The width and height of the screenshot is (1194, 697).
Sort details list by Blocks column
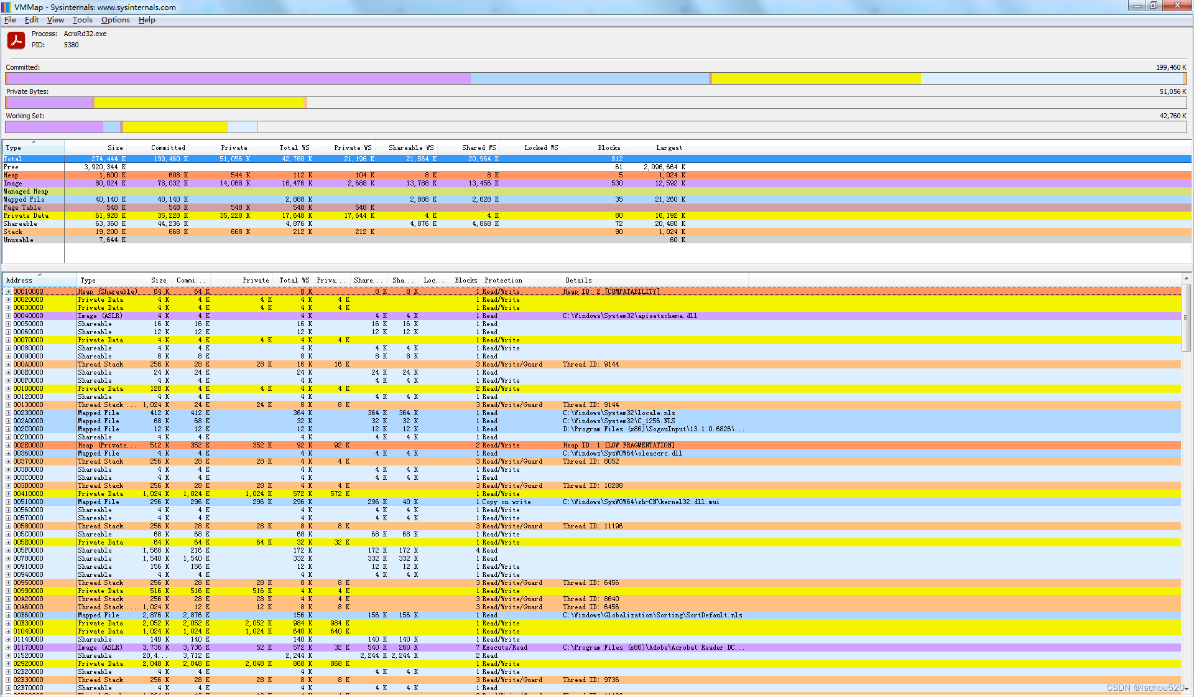tap(465, 280)
